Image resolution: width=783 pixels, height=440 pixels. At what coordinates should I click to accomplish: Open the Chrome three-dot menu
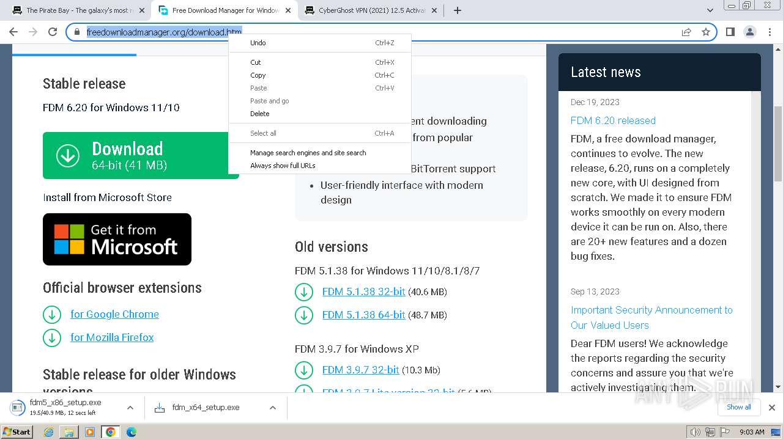(x=770, y=32)
